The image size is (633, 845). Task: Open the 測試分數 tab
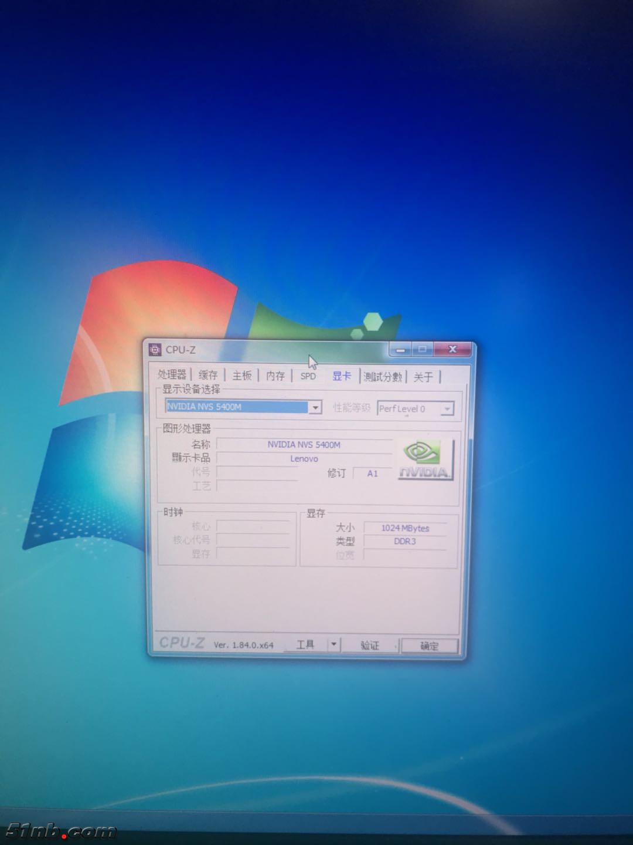coord(383,377)
